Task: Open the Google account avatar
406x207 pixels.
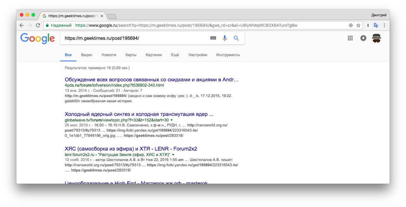Action: (x=377, y=38)
